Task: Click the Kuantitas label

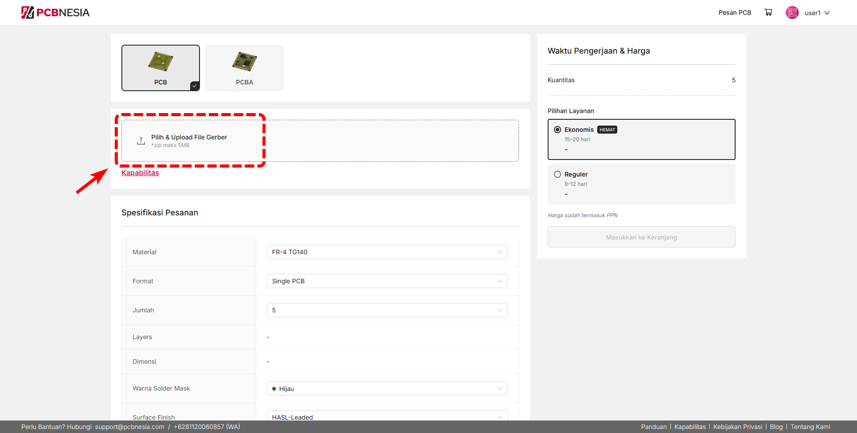Action: (561, 80)
